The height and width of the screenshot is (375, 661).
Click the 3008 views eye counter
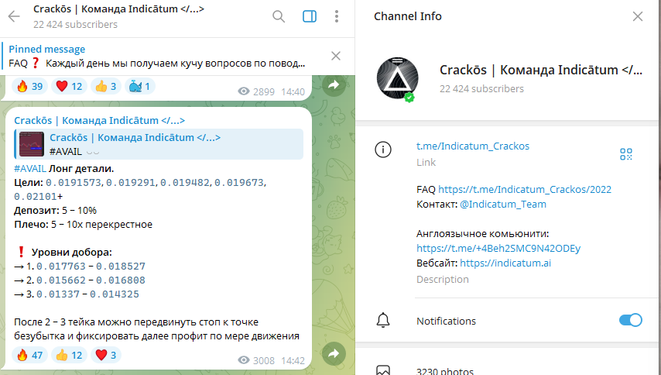point(256,360)
